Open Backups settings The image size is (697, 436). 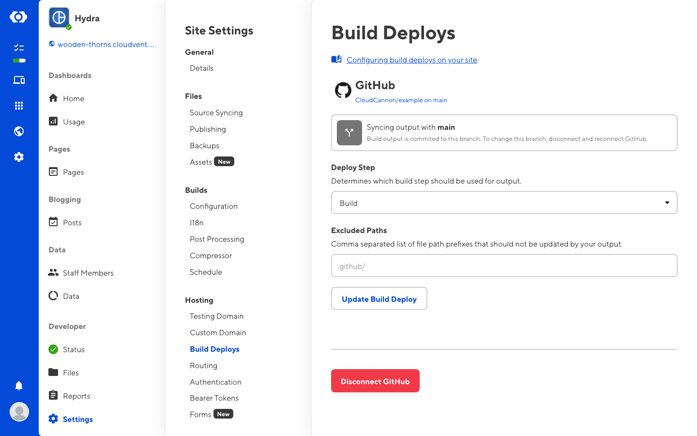click(205, 146)
